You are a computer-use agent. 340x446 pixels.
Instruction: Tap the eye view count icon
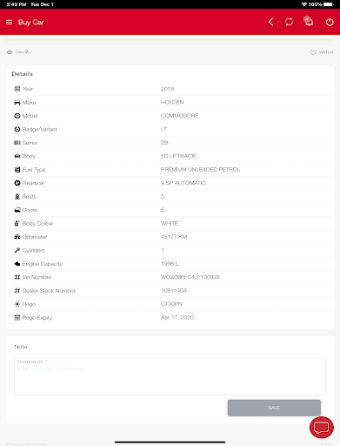click(10, 52)
